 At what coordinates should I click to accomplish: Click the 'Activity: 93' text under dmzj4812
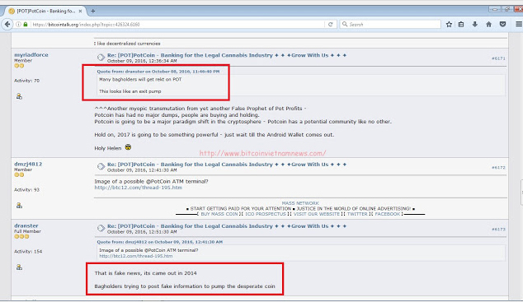26,189
